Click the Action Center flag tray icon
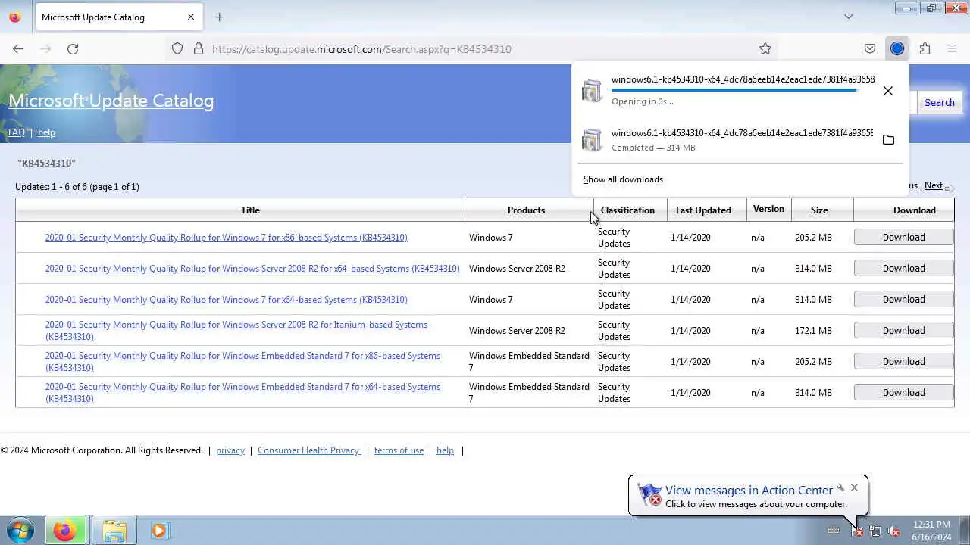Viewport: 970px width, 545px height. 857,531
